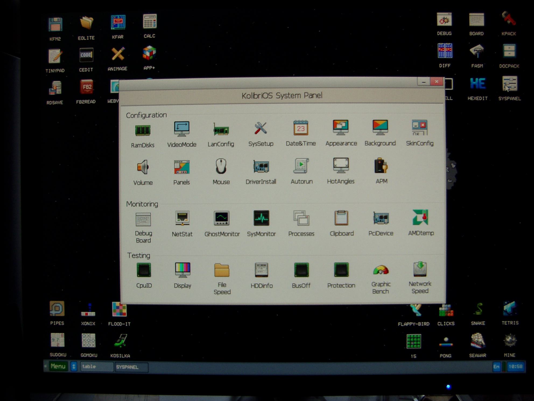Open Volume speaker icon
This screenshot has height=401, width=534.
(x=143, y=167)
